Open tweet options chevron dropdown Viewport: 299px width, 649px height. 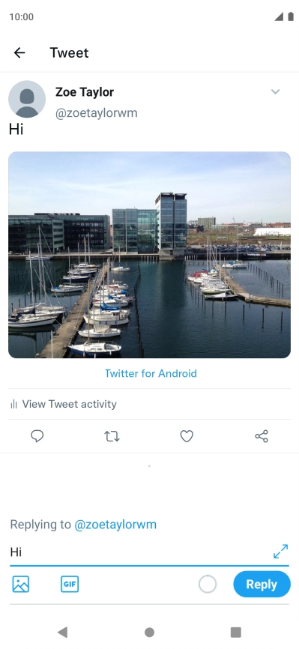click(x=276, y=91)
